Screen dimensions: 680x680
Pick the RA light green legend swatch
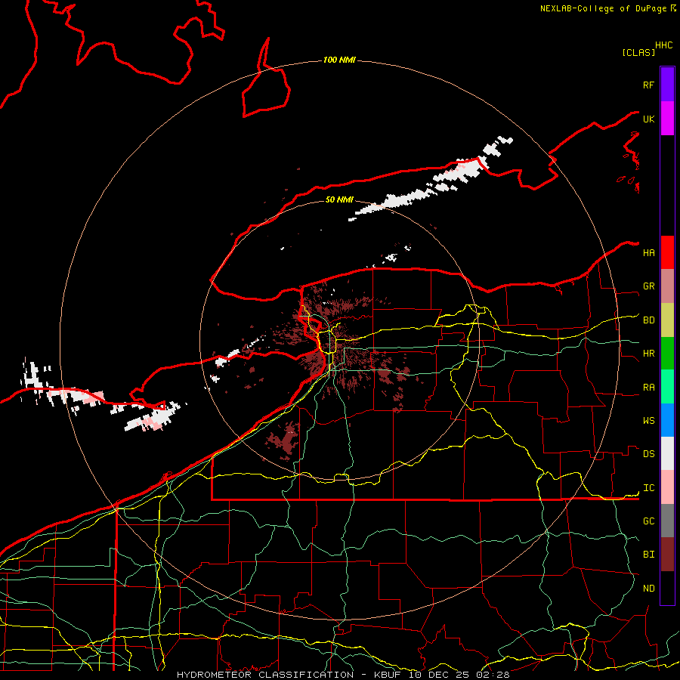coord(667,387)
